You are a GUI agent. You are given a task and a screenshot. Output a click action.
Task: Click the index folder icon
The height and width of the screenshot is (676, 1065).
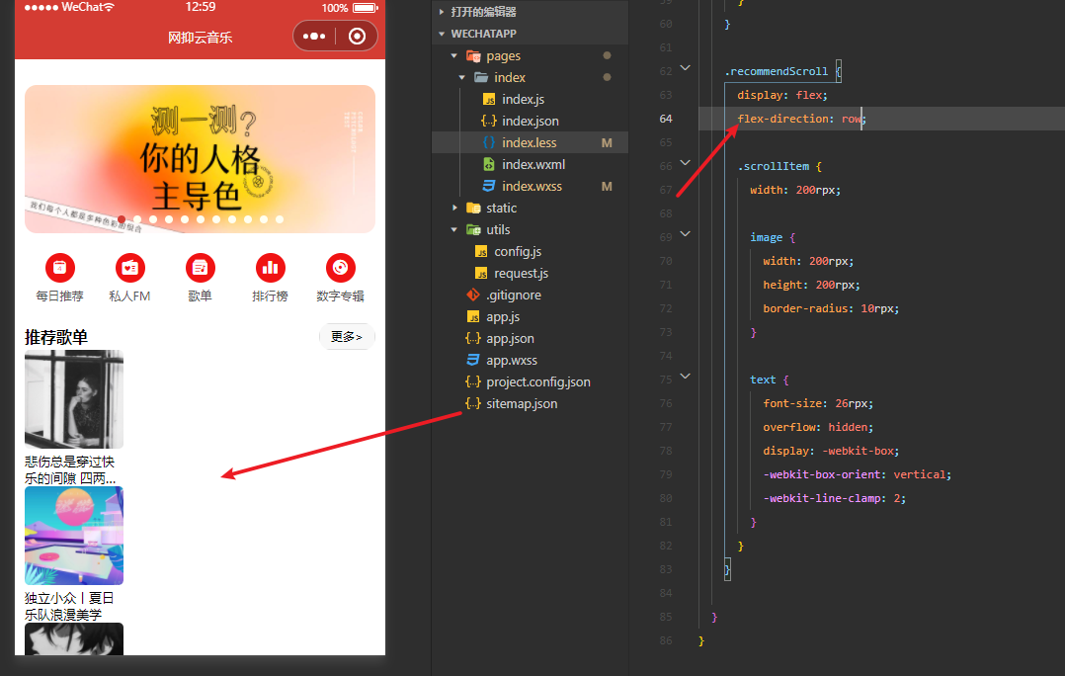(x=481, y=77)
